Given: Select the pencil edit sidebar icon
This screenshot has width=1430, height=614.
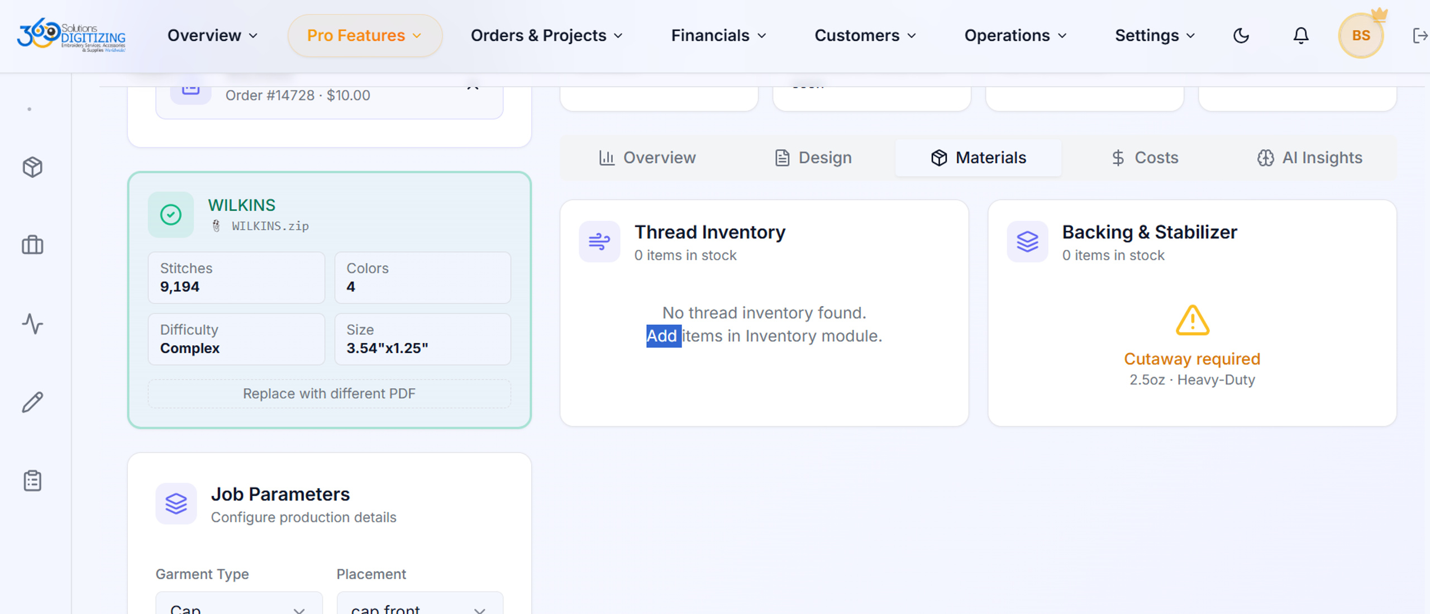Looking at the screenshot, I should click(32, 402).
